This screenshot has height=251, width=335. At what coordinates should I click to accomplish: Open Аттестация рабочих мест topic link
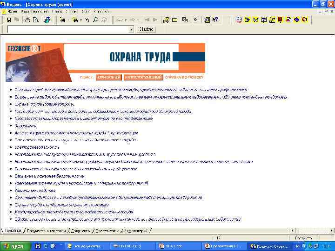[x=76, y=133]
